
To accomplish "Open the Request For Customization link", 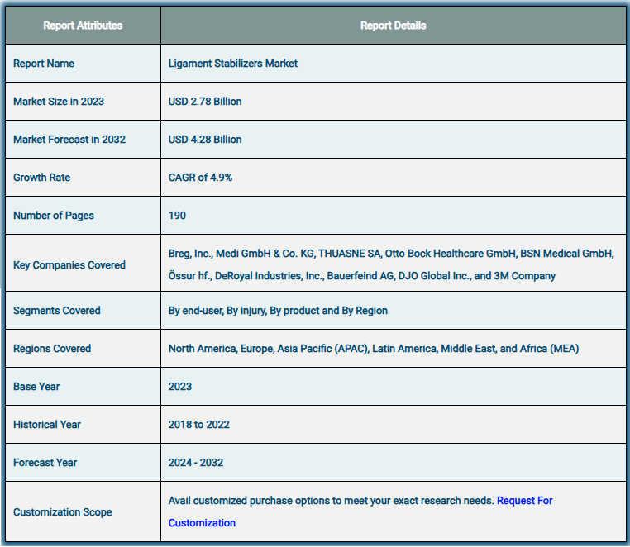I will (524, 501).
